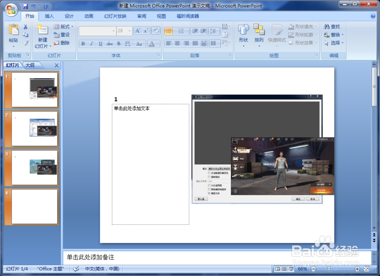This screenshot has height=276, width=380.
Task: Toggle strikethrough text
Action: (109, 44)
